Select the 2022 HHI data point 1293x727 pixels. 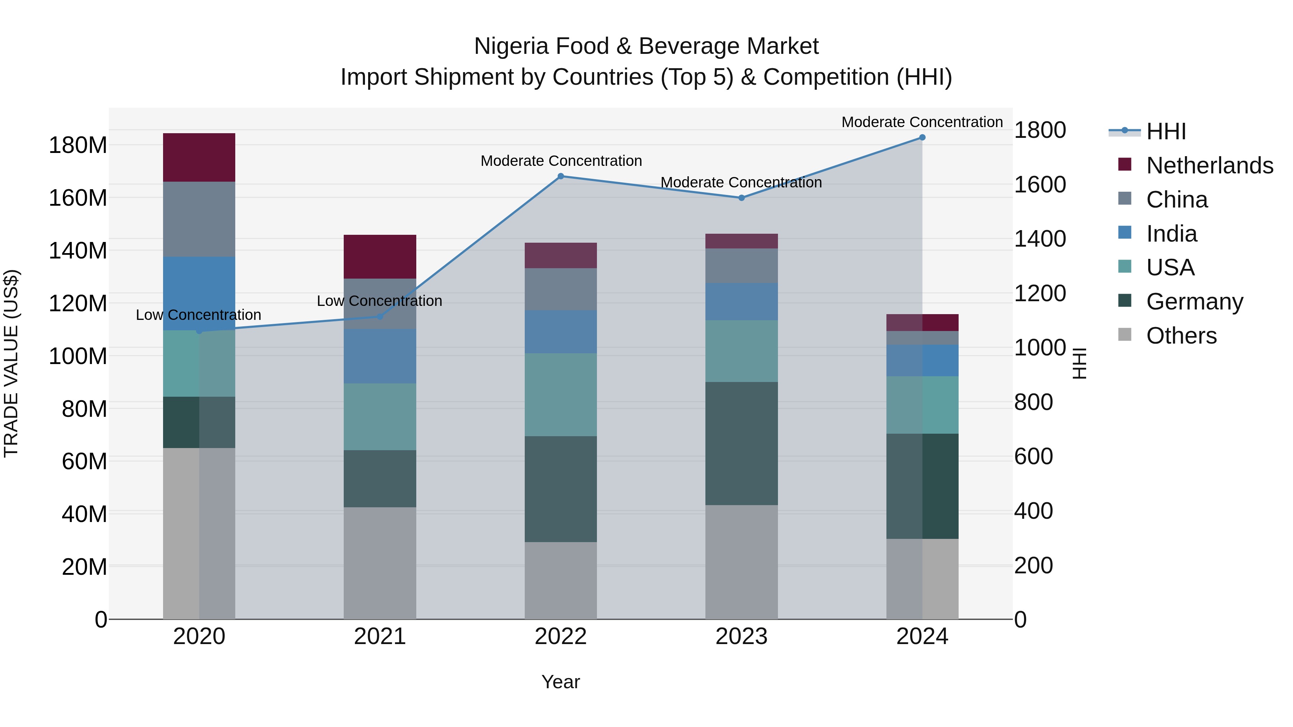tap(561, 176)
